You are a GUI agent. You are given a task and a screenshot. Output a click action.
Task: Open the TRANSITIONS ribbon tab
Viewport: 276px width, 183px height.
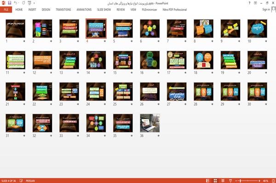coord(63,10)
